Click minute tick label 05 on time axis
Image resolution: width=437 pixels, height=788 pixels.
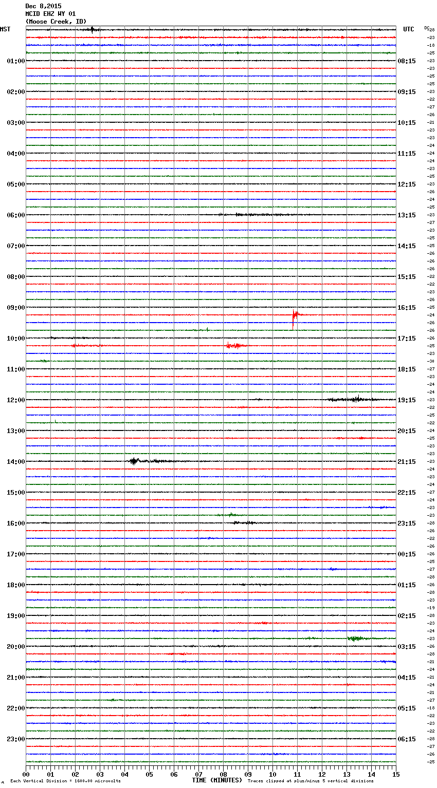[x=149, y=774]
